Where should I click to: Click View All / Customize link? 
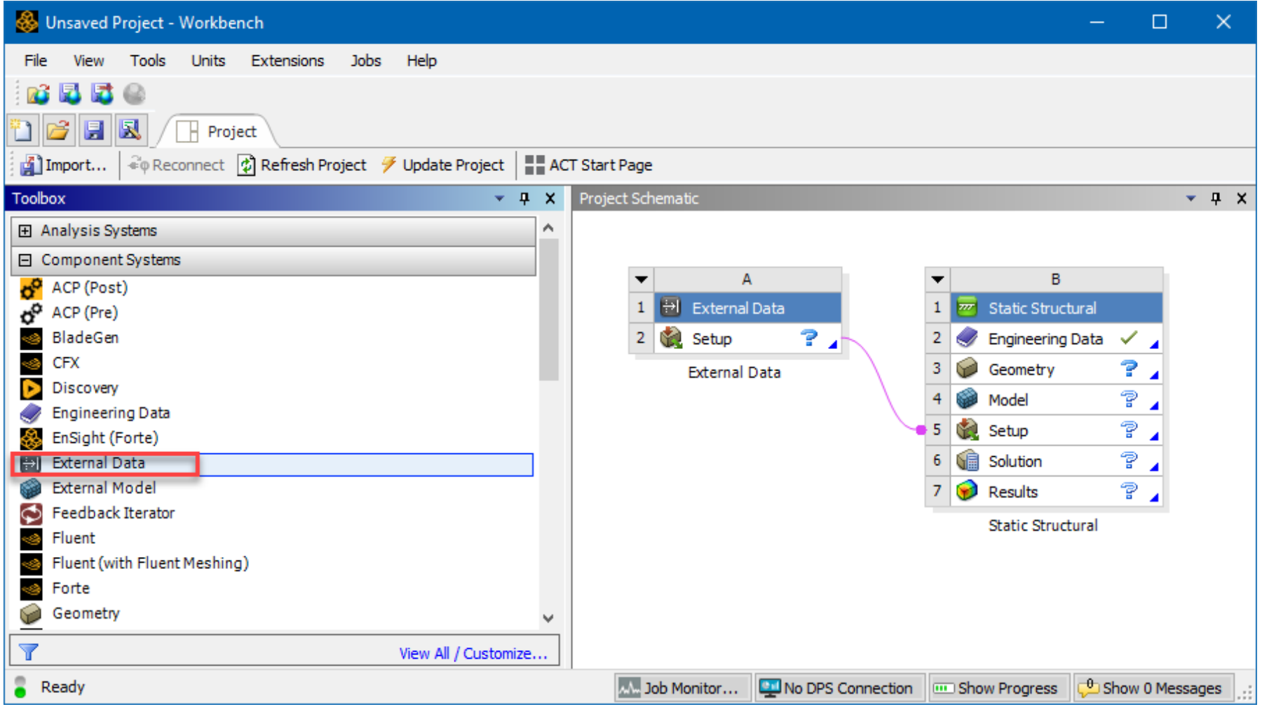(473, 654)
